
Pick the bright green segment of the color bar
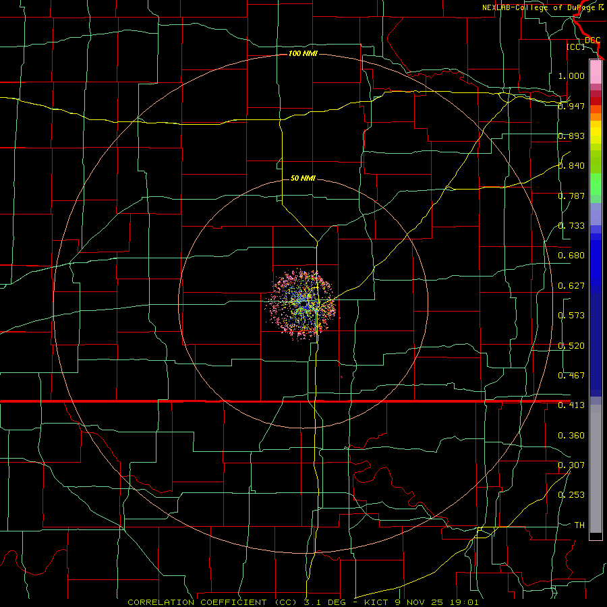point(596,184)
